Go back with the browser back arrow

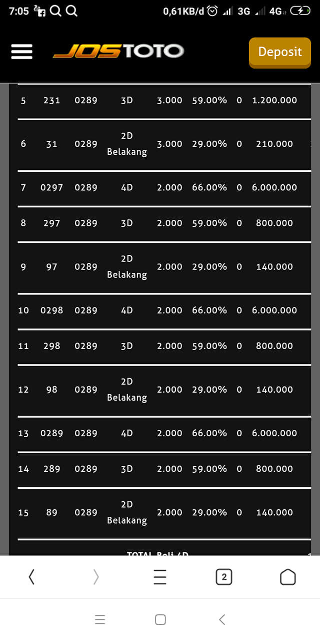[x=31, y=577]
